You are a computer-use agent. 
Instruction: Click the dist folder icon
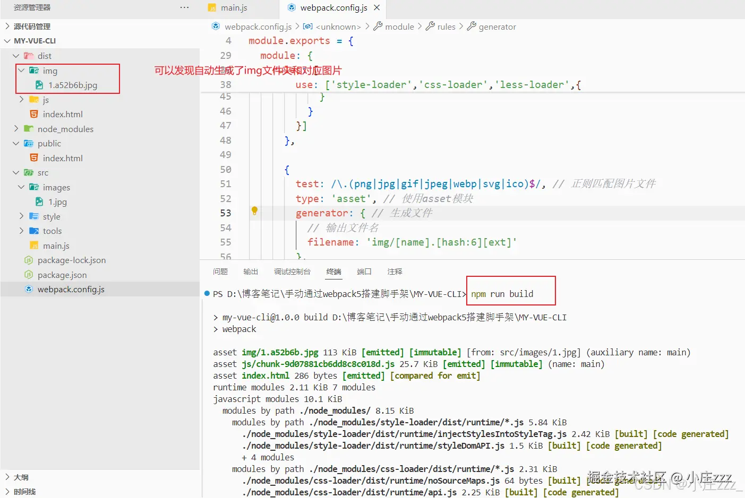(x=29, y=56)
